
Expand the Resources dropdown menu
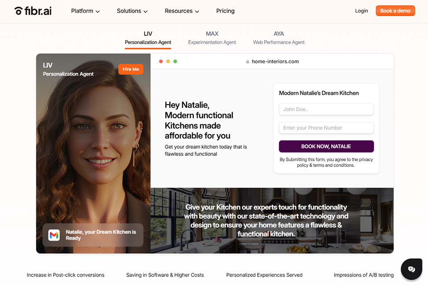pyautogui.click(x=182, y=11)
